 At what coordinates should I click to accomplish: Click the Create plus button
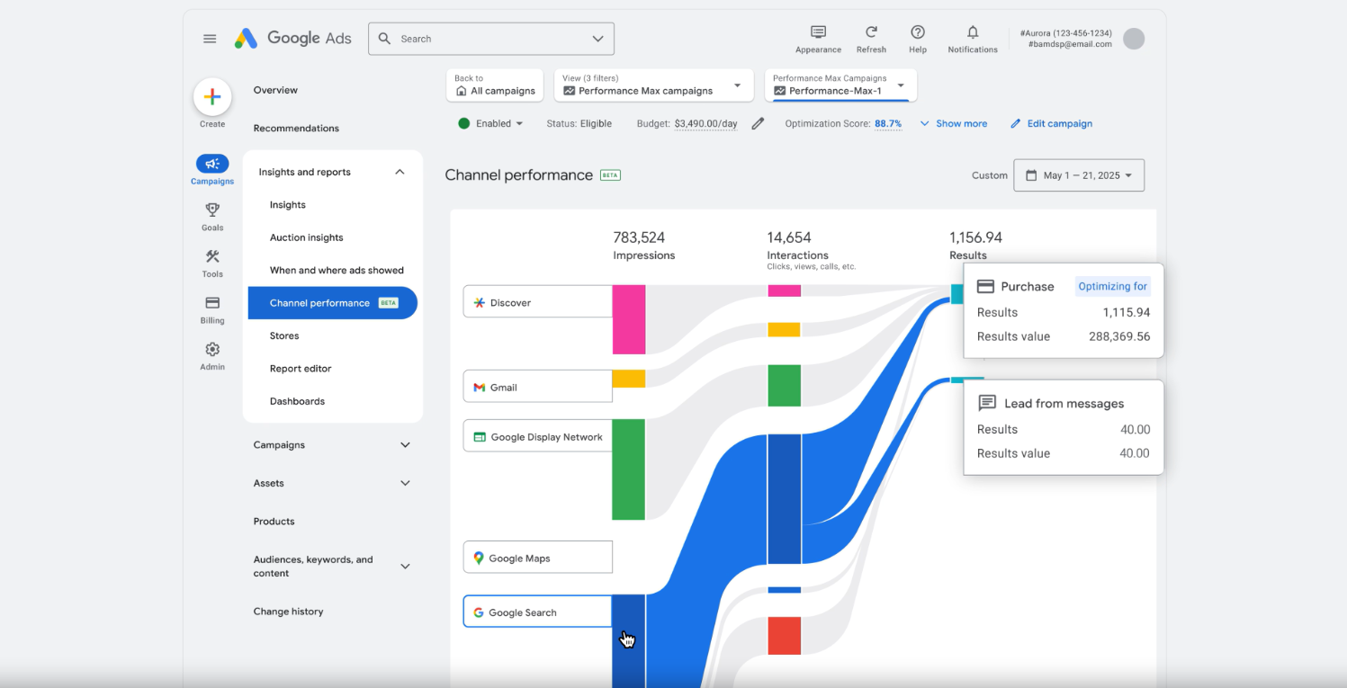pyautogui.click(x=212, y=97)
